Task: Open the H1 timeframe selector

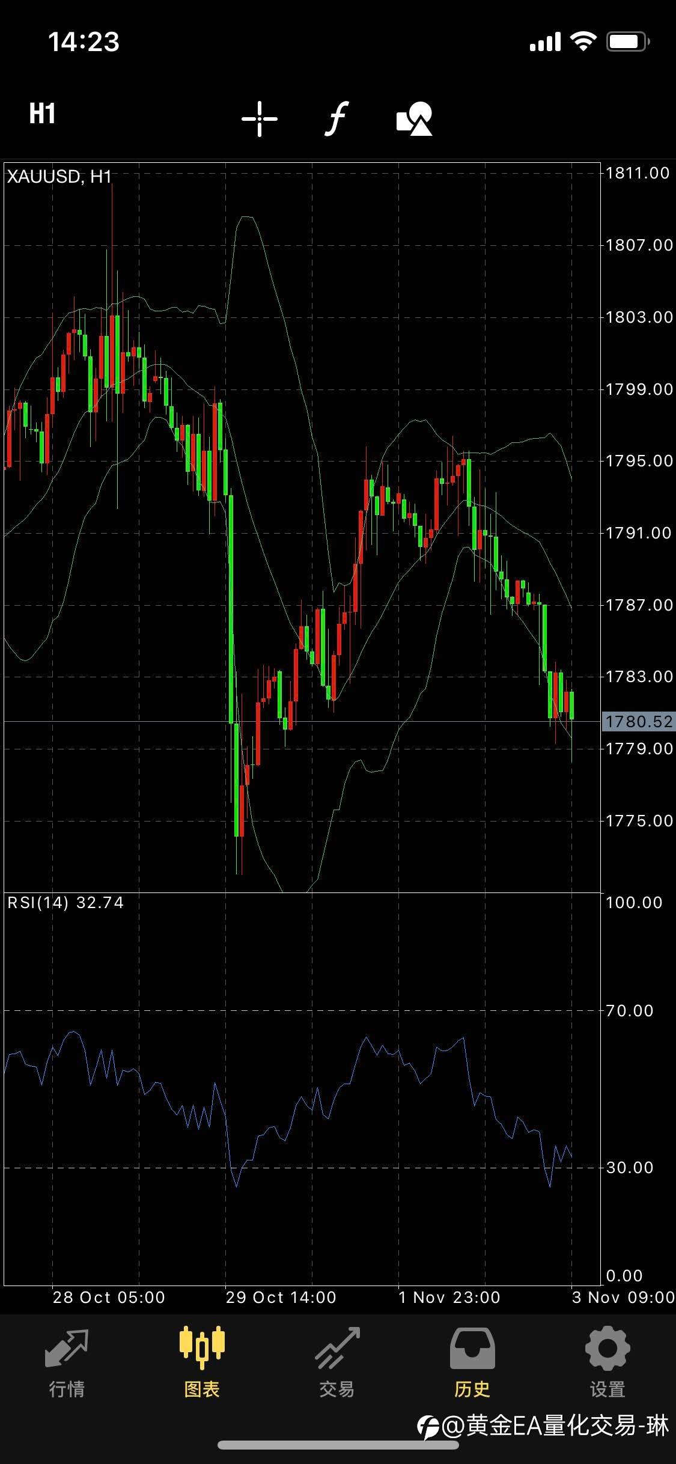Action: 42,114
